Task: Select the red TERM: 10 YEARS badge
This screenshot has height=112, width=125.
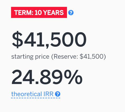Action: click(x=39, y=12)
